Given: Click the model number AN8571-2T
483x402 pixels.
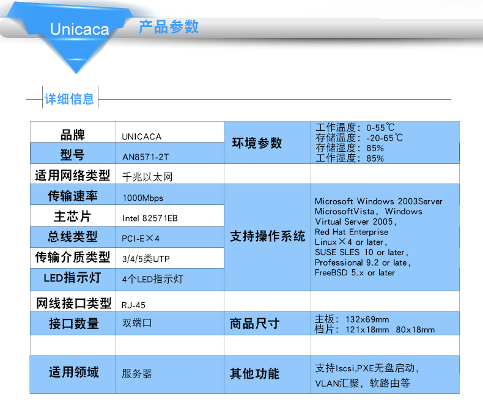Looking at the screenshot, I should [146, 157].
